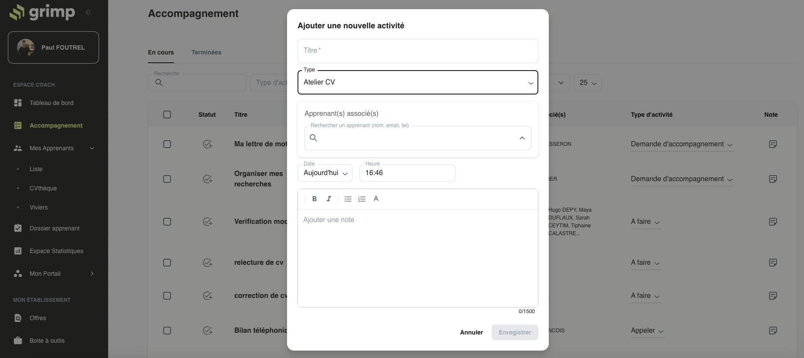Open Espace Statistiques in sidebar
The height and width of the screenshot is (358, 804).
point(56,251)
